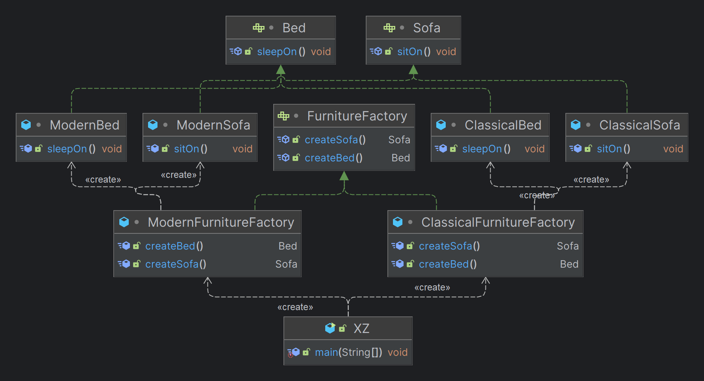Click the class icon beside ModernFurnitureFactory
The height and width of the screenshot is (381, 704).
click(124, 222)
